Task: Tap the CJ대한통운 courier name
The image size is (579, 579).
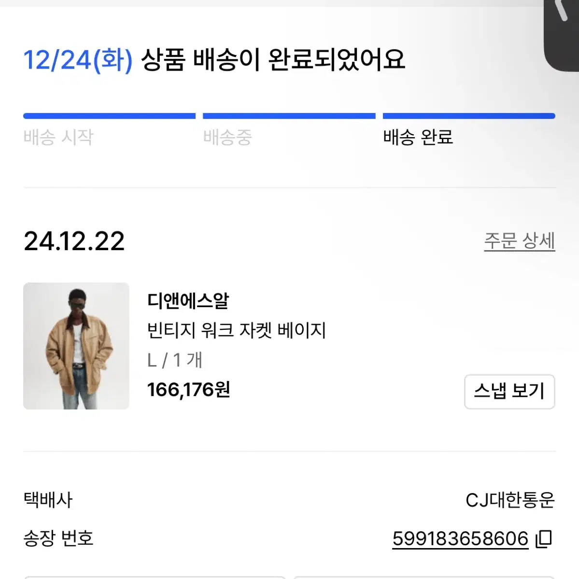Action: click(510, 500)
